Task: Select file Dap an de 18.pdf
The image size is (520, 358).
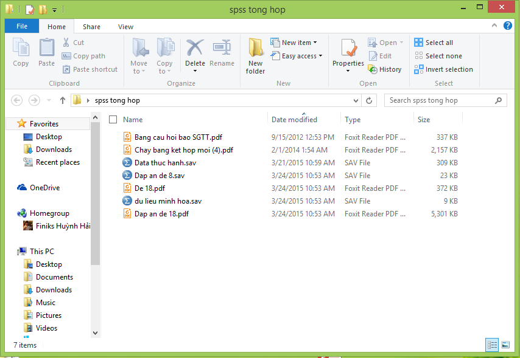Action: click(x=161, y=213)
